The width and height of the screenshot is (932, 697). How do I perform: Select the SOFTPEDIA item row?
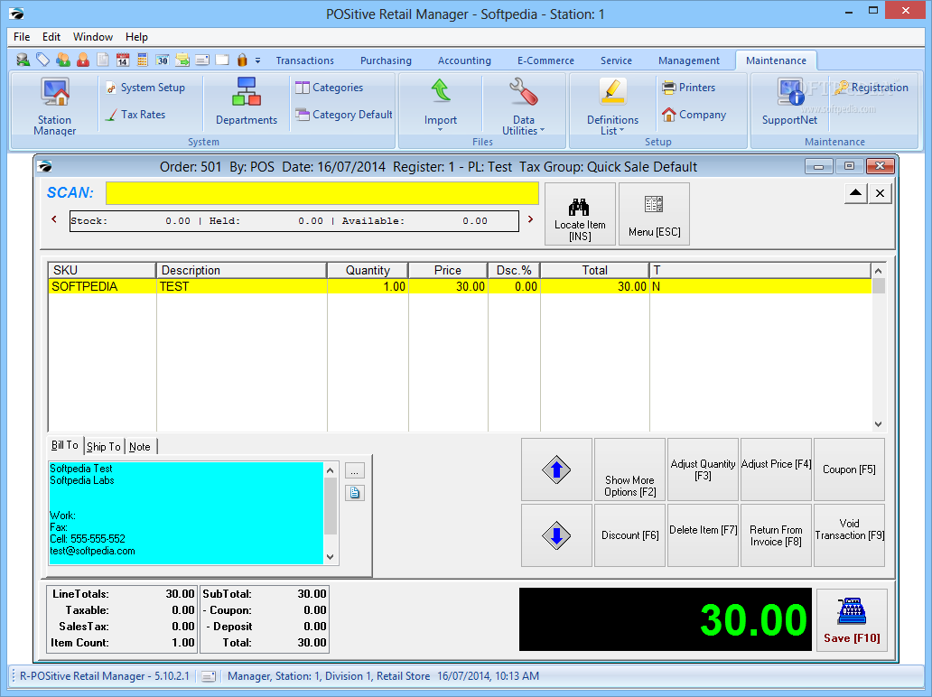[x=460, y=286]
